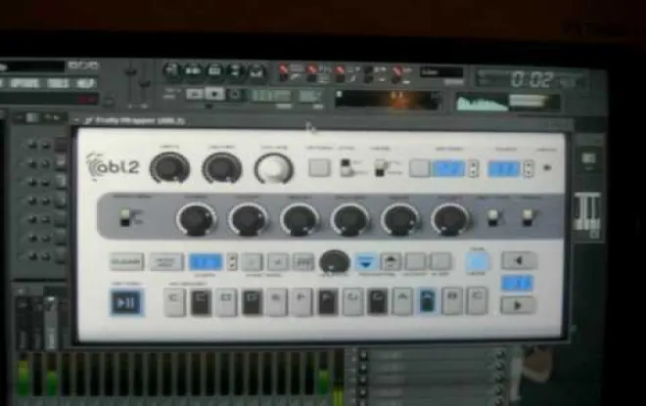
Task: Go to next step with the right arrow button
Action: click(518, 305)
